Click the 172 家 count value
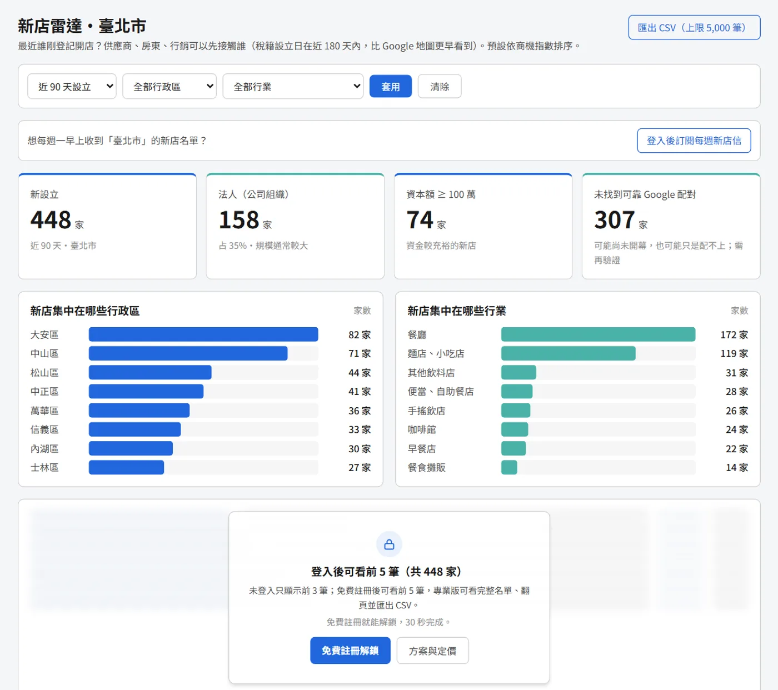This screenshot has height=690, width=778. [x=734, y=334]
